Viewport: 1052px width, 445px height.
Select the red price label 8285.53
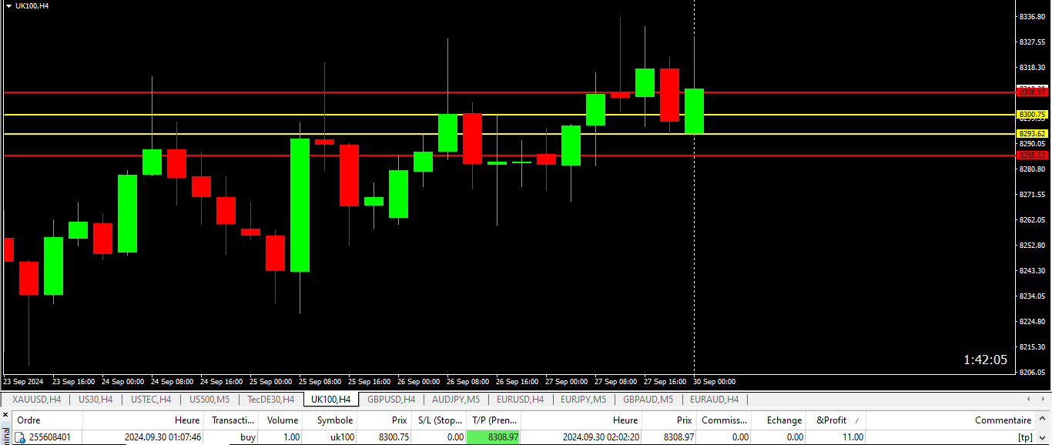point(1033,155)
